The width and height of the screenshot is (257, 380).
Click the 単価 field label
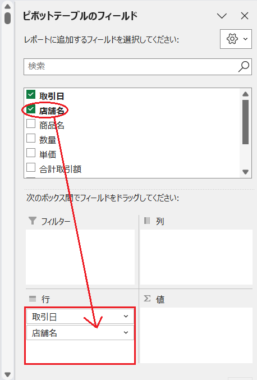pyautogui.click(x=48, y=154)
